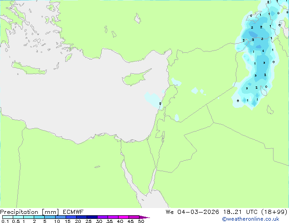Pick the legend swatch between 35 and 40
289x223 pixels.
click(113, 217)
